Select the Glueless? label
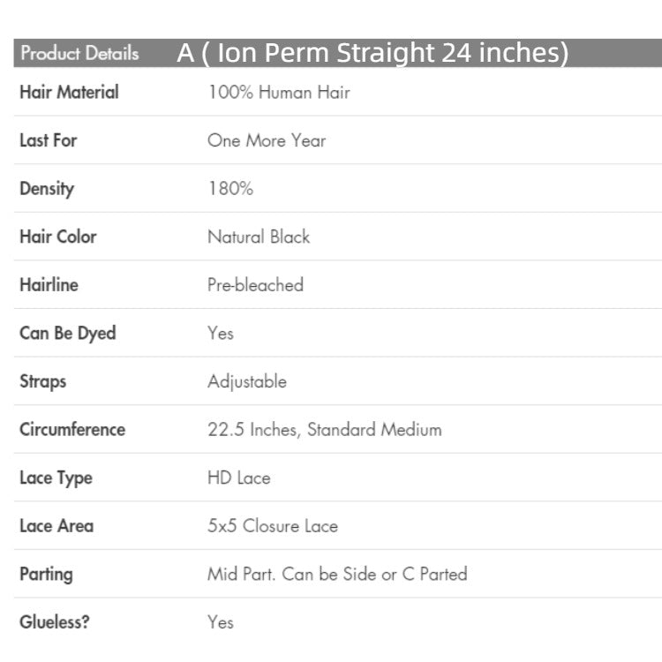662x662 pixels. coord(55,622)
